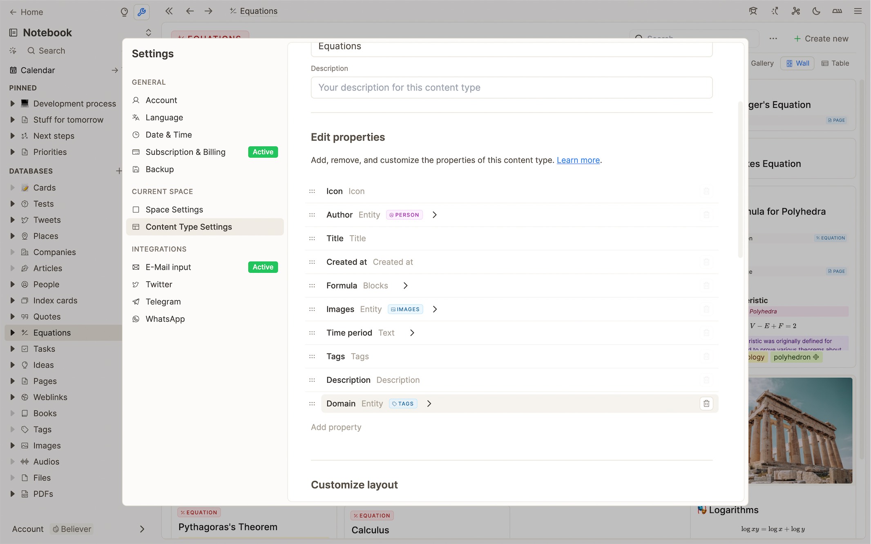Viewport: 871px width, 544px height.
Task: Click drag handle of Domain property
Action: [x=312, y=404]
